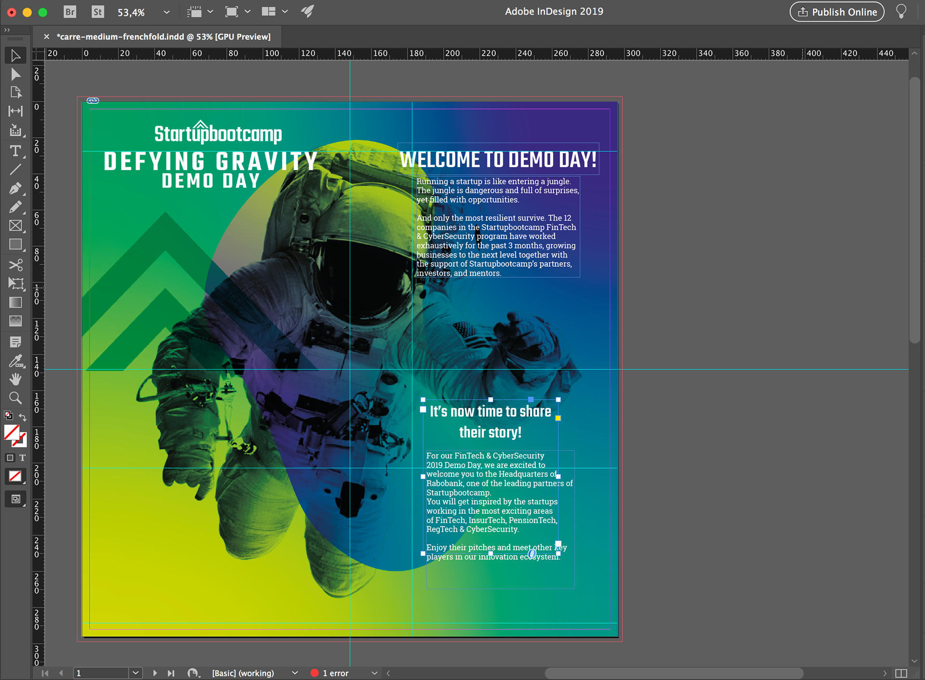Select the Pen tool
The width and height of the screenshot is (925, 680).
pos(15,188)
